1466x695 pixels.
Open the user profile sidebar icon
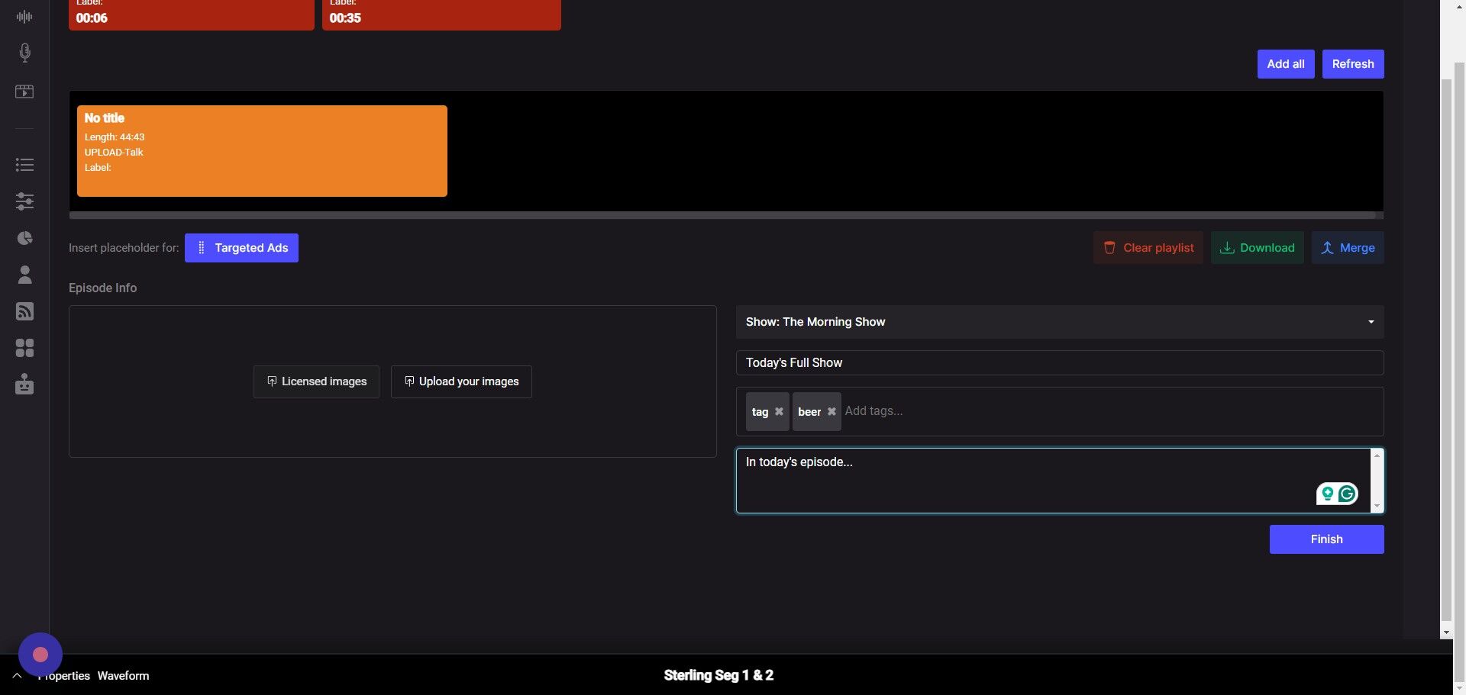24,275
